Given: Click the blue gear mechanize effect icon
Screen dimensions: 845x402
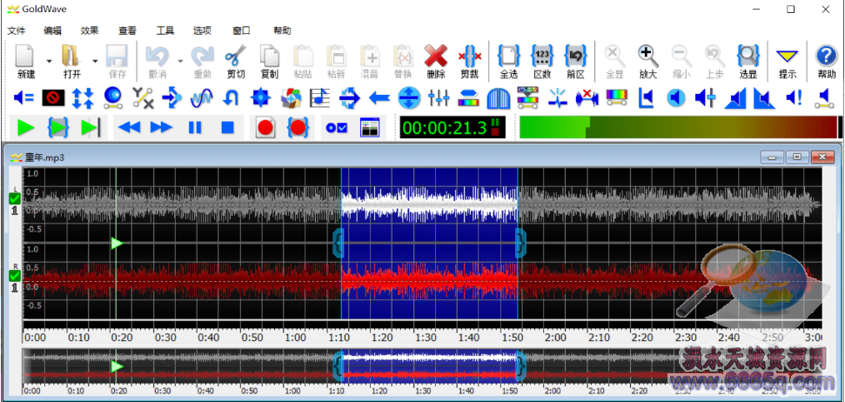Looking at the screenshot, I should tap(261, 97).
